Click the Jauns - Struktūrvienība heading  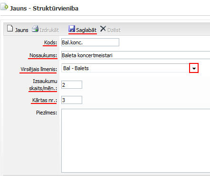click(44, 8)
